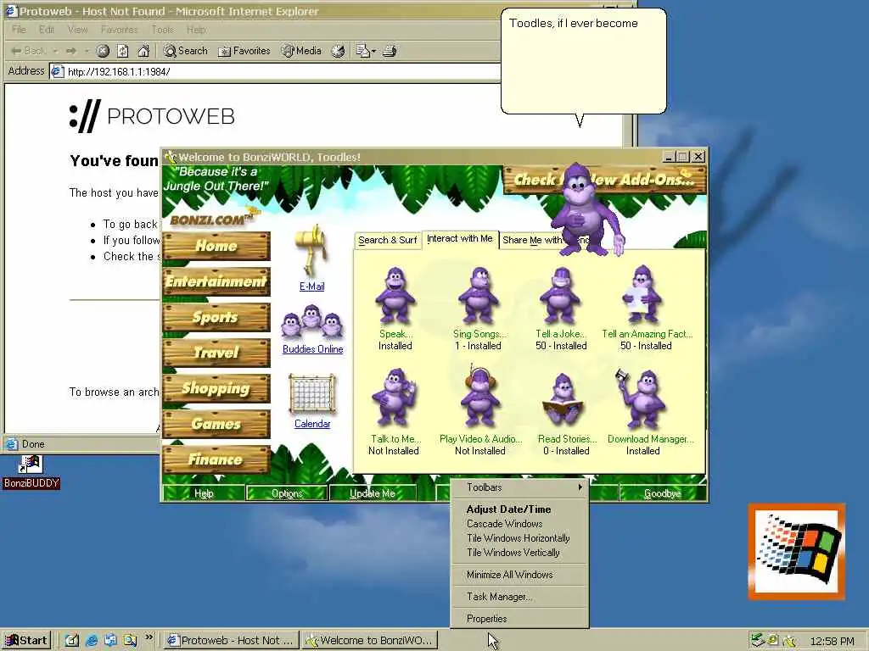This screenshot has width=869, height=651.
Task: Open the Tools menu in Internet Explorer
Action: pos(163,30)
